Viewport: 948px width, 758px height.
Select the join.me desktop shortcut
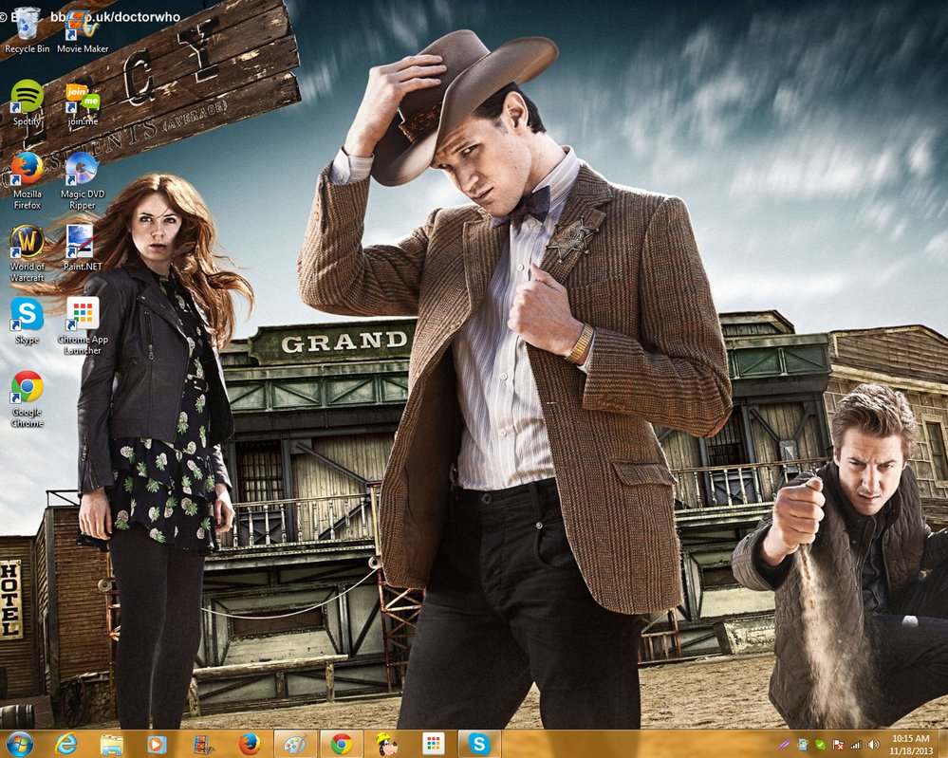click(x=83, y=102)
